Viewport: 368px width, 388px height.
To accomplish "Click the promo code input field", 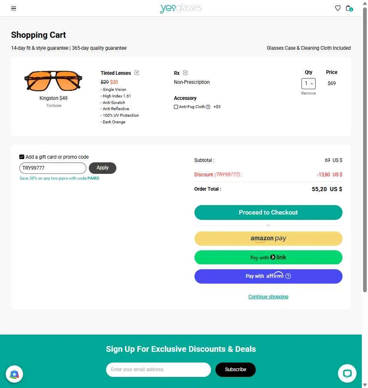I will coord(53,168).
